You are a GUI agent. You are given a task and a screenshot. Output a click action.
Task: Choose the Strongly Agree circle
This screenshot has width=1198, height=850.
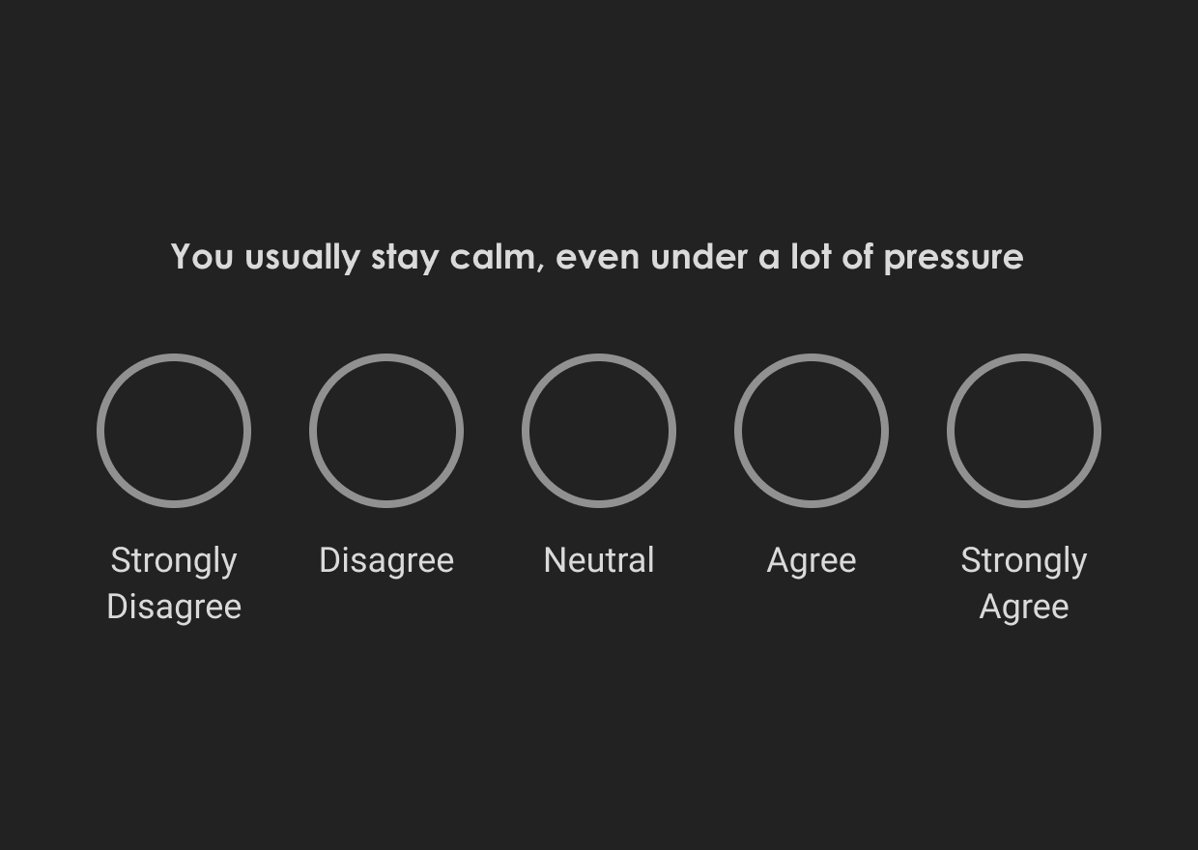[x=1024, y=431]
